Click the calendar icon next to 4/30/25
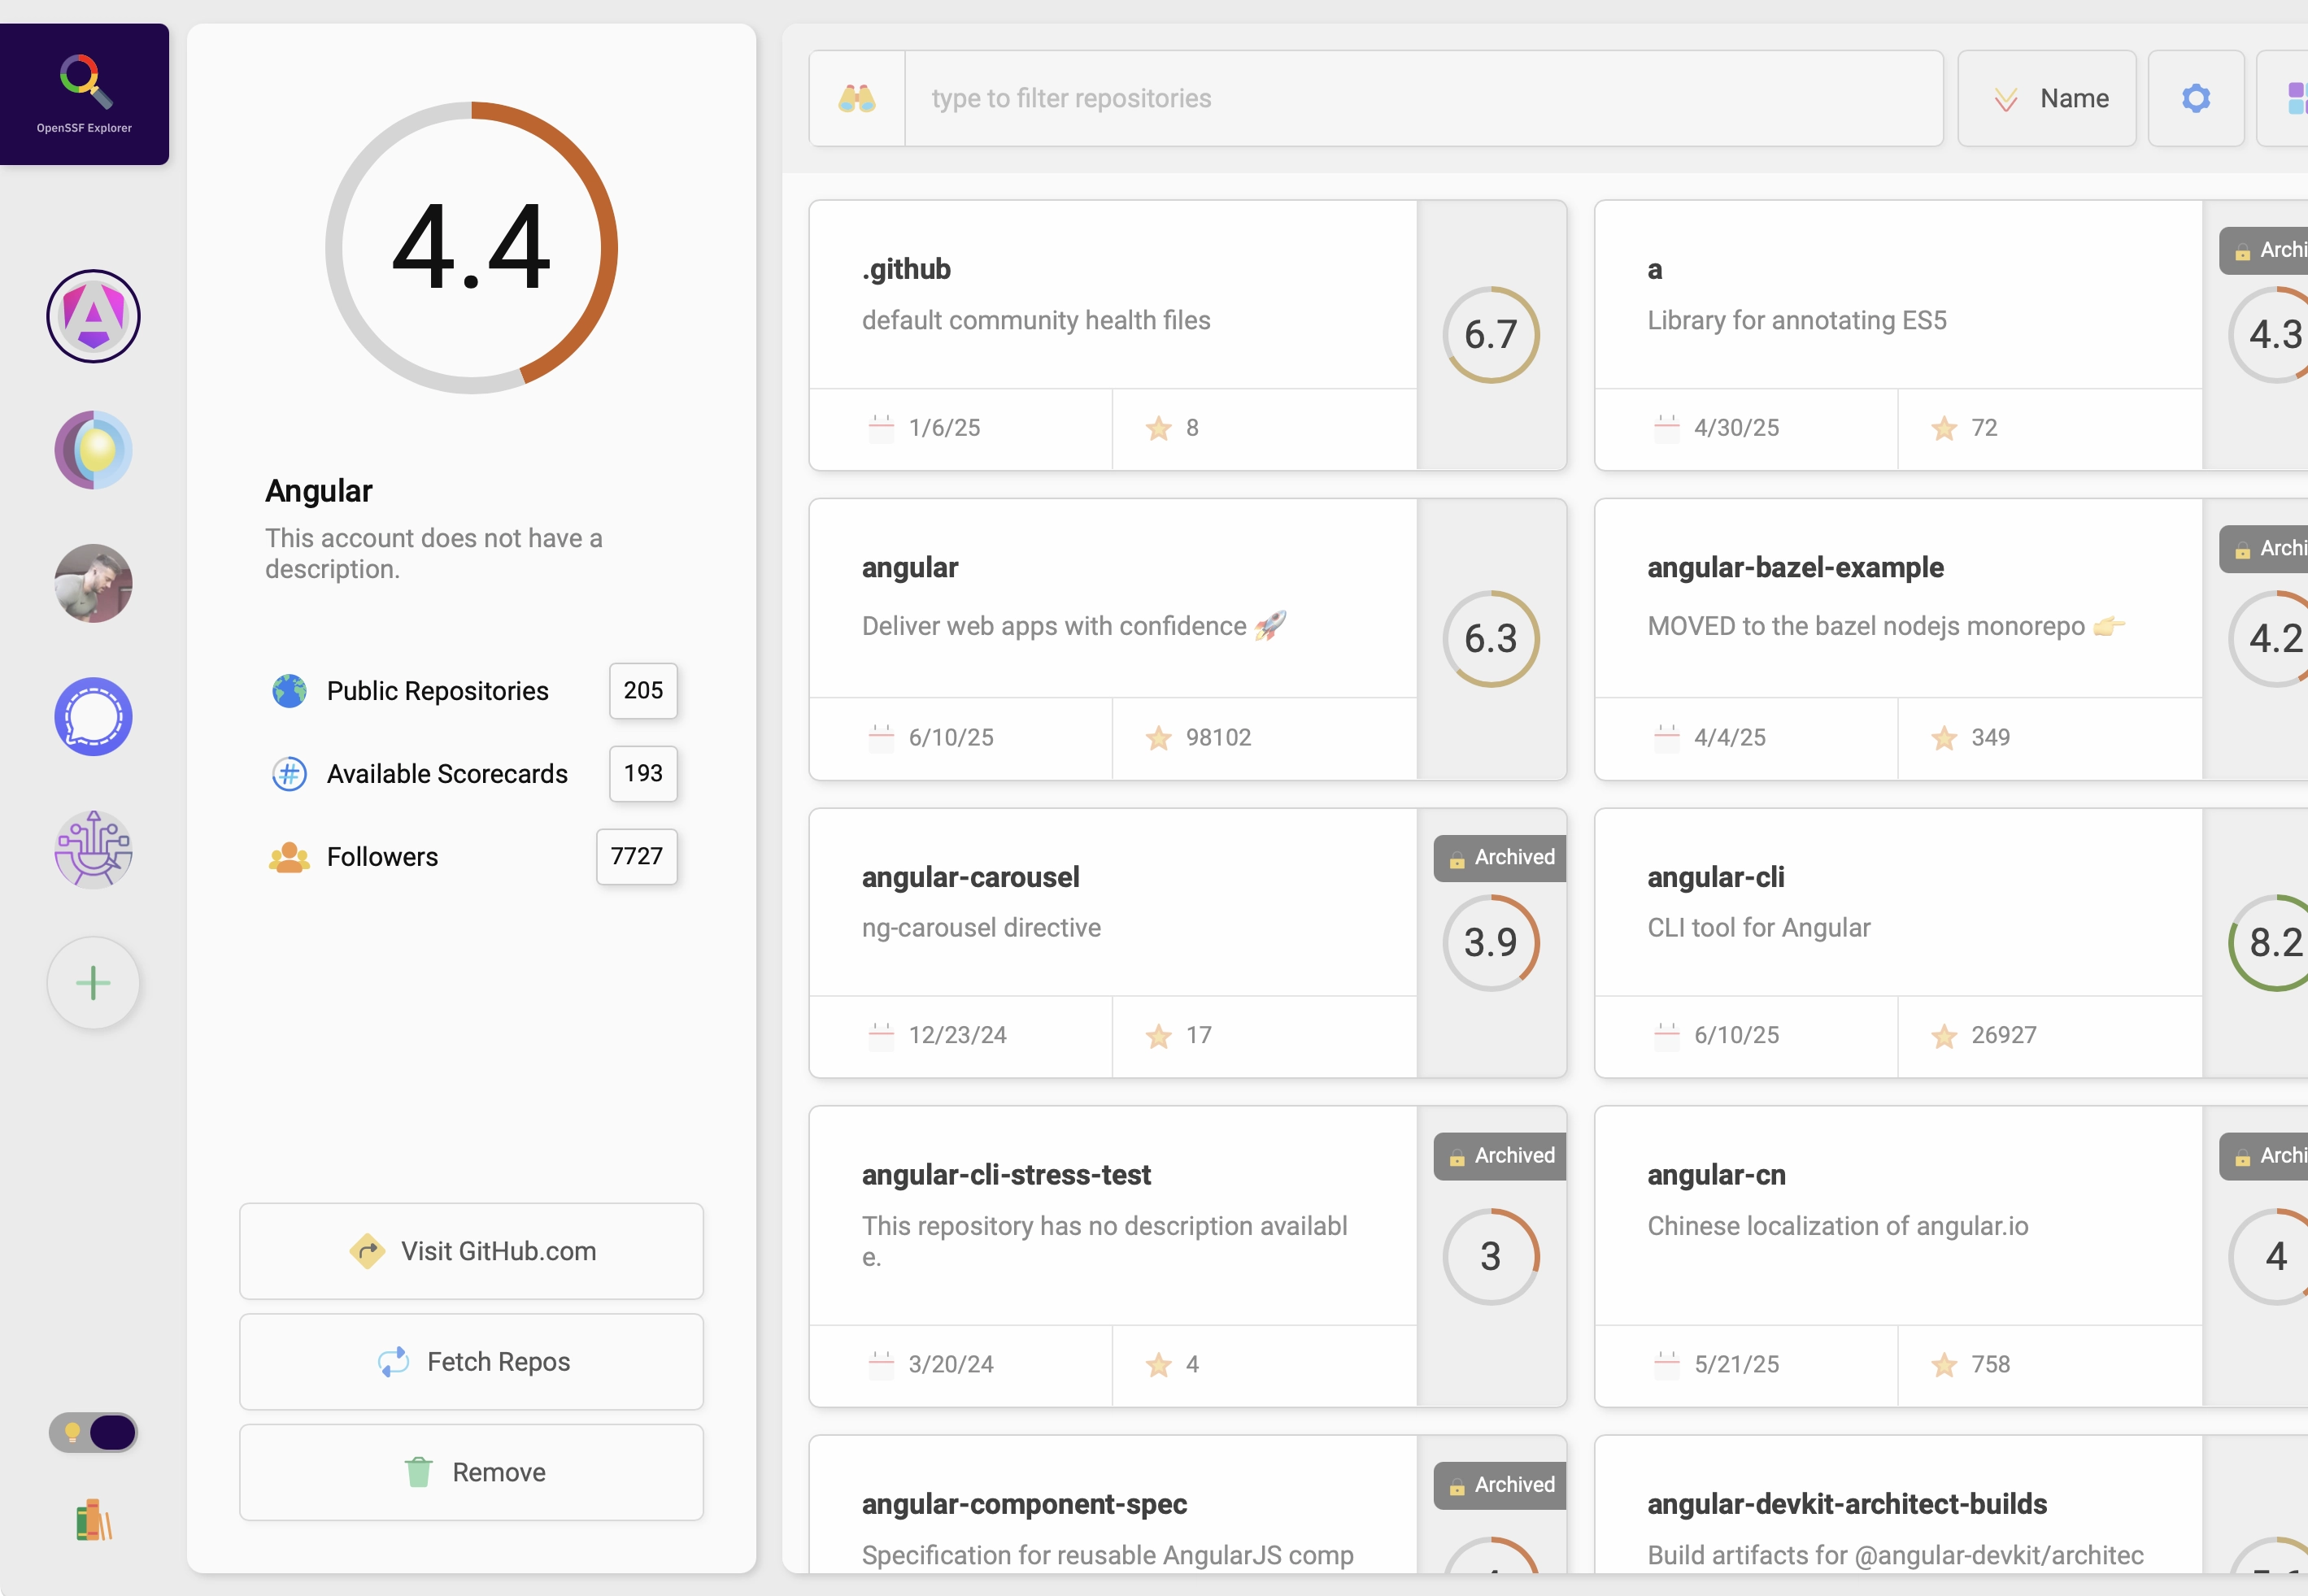The image size is (2308, 1596). [x=1667, y=428]
